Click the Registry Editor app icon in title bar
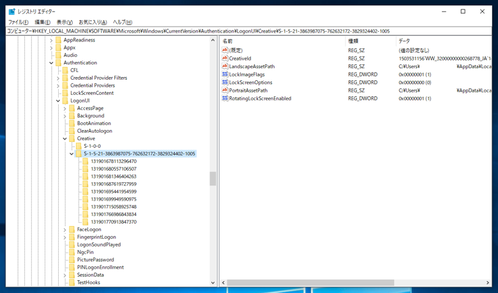This screenshot has width=498, height=293. 11,11
